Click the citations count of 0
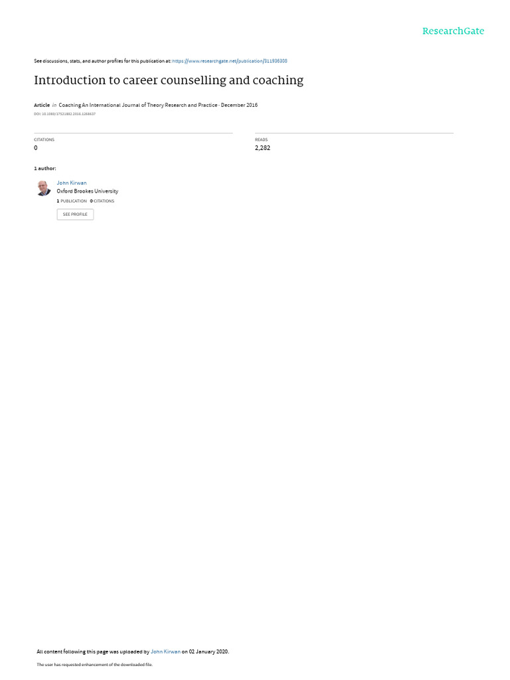The height and width of the screenshot is (680, 510). click(36, 148)
